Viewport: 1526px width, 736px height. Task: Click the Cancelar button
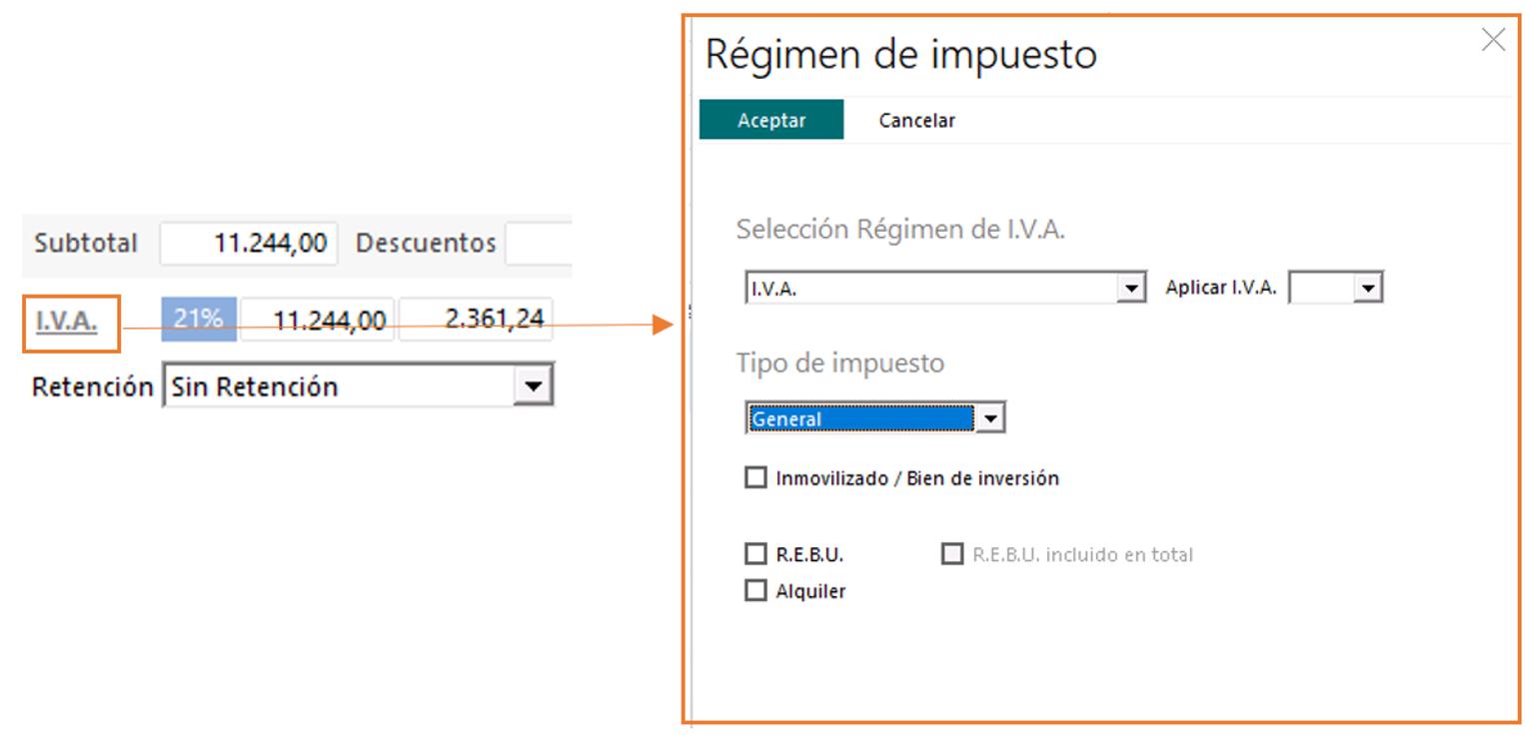click(x=916, y=120)
